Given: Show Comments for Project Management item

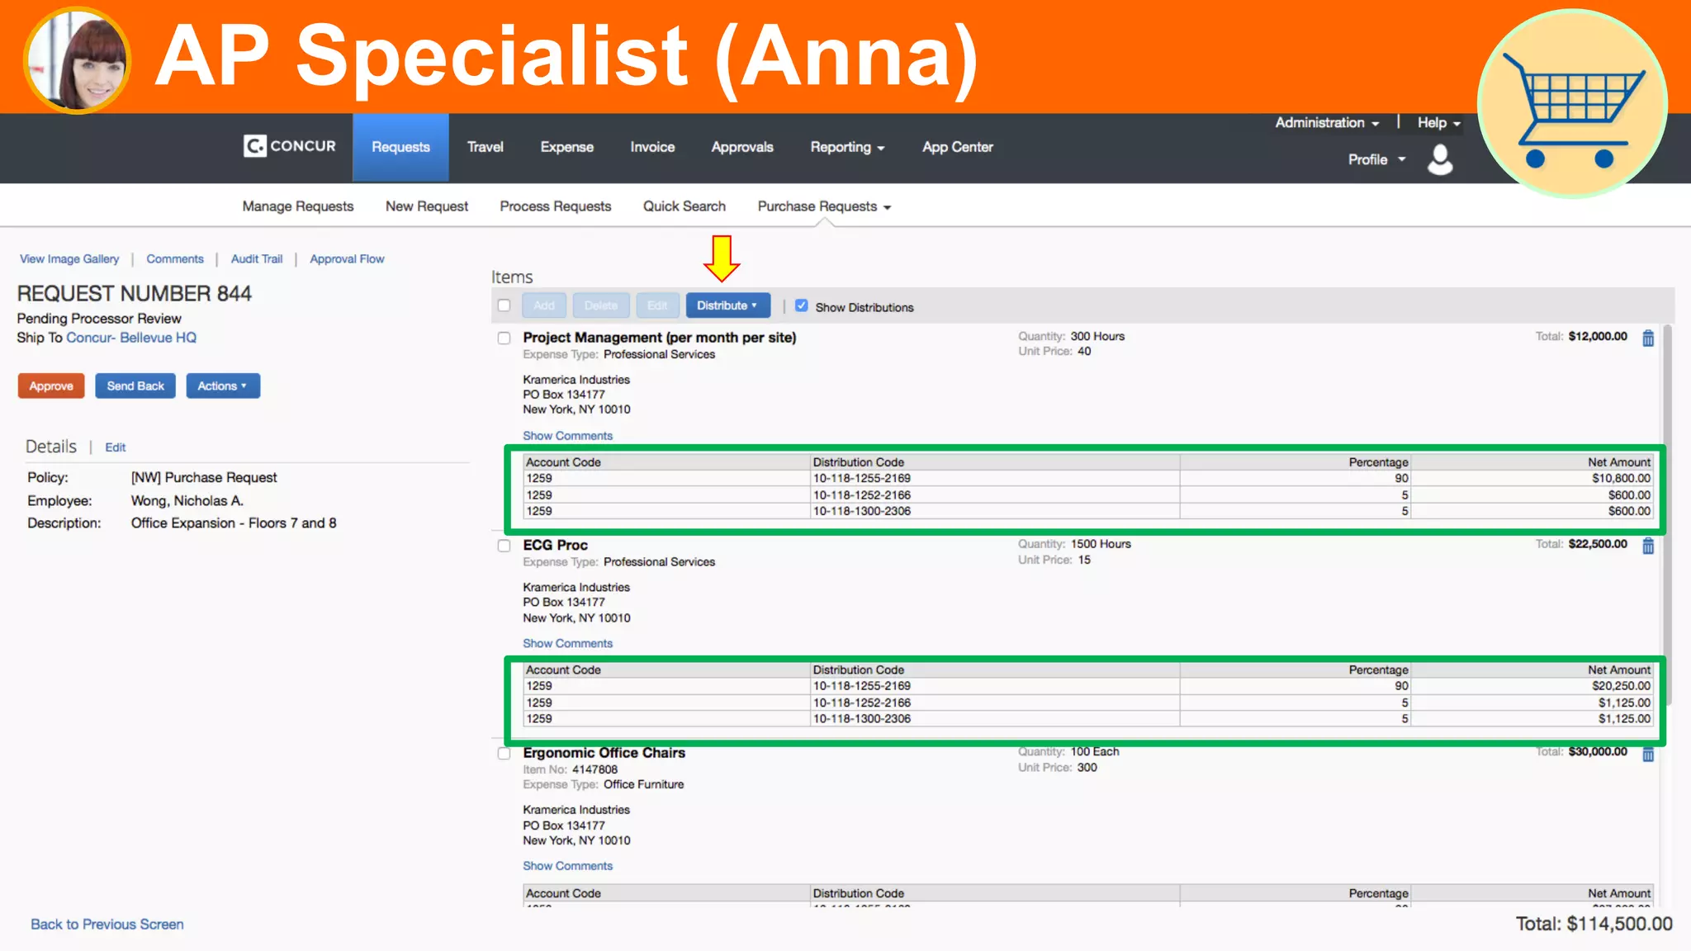Looking at the screenshot, I should (568, 436).
